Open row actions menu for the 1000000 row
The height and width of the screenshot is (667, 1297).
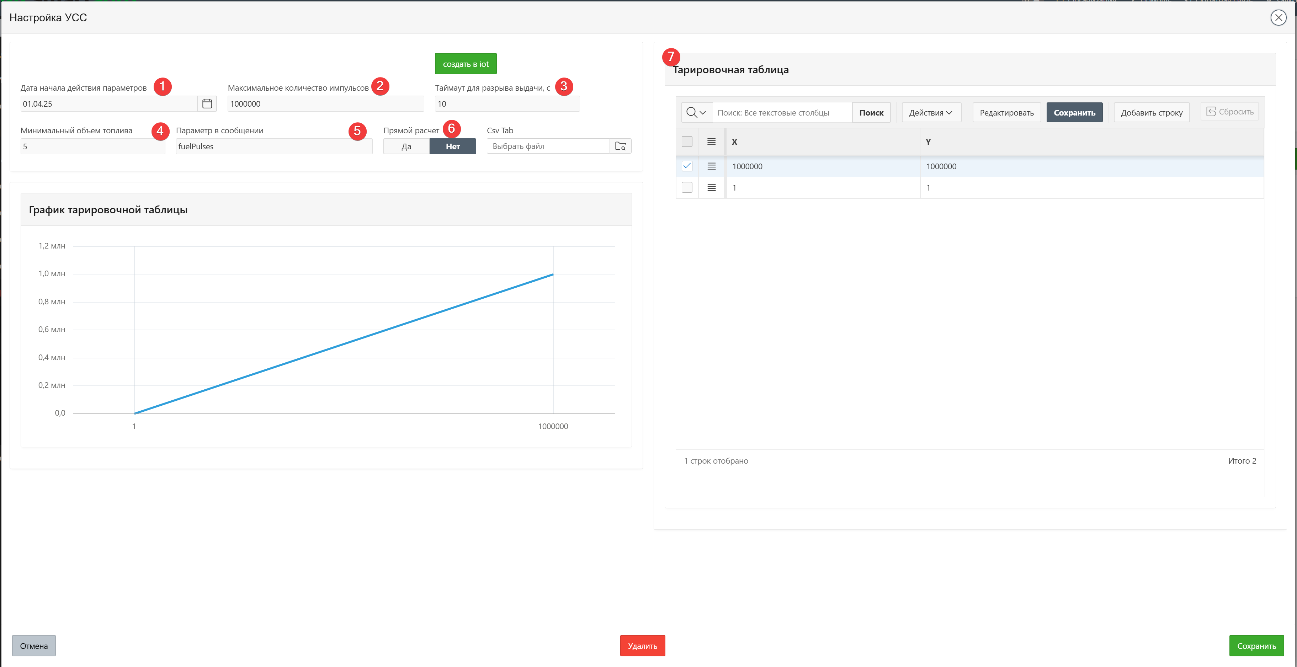711,166
